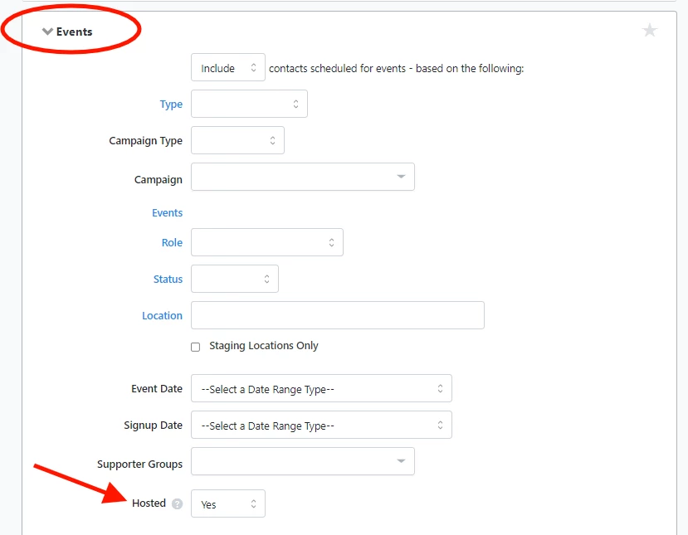
Task: Click the star favorite icon
Action: point(650,30)
